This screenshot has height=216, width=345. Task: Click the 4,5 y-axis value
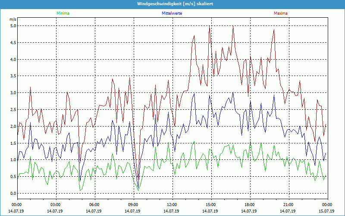tap(13, 42)
